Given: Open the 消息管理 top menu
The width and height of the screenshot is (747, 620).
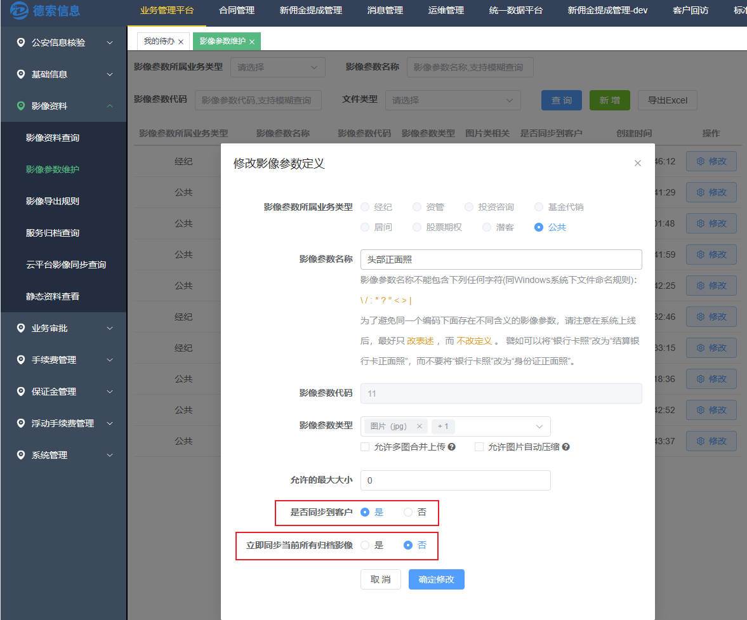Looking at the screenshot, I should pyautogui.click(x=385, y=11).
